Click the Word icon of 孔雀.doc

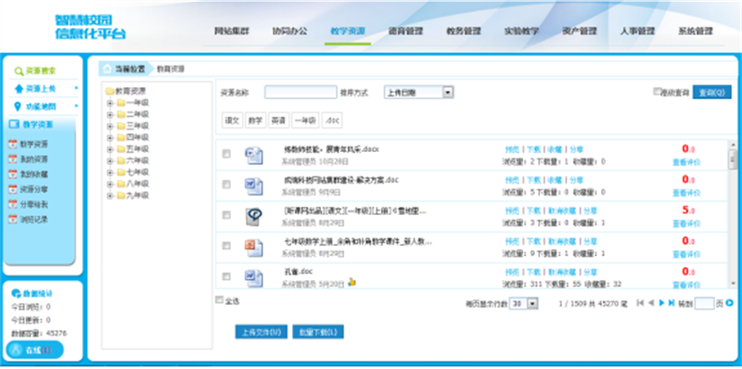(x=253, y=278)
